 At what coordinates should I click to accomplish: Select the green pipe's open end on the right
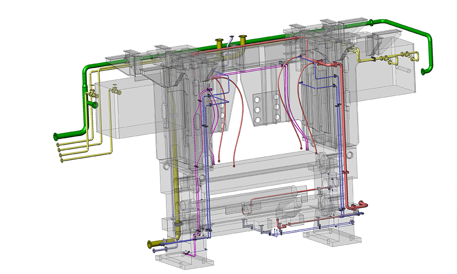[x=423, y=72]
